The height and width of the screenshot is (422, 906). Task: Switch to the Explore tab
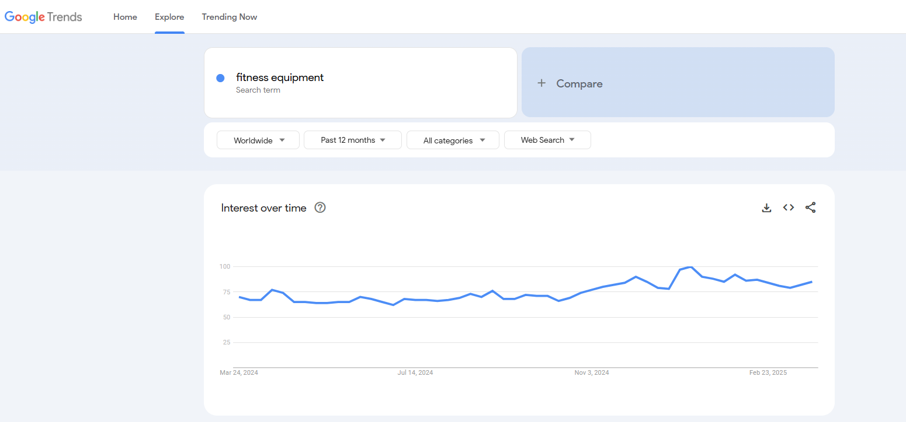(x=169, y=17)
